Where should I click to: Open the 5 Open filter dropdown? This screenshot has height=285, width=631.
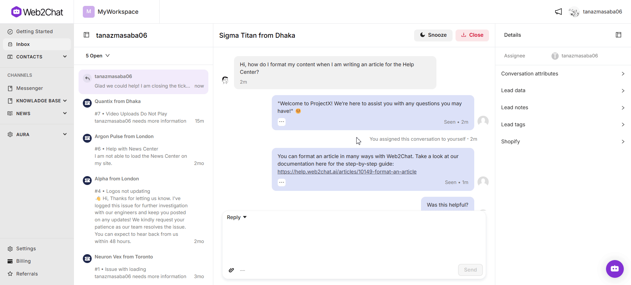coord(98,56)
